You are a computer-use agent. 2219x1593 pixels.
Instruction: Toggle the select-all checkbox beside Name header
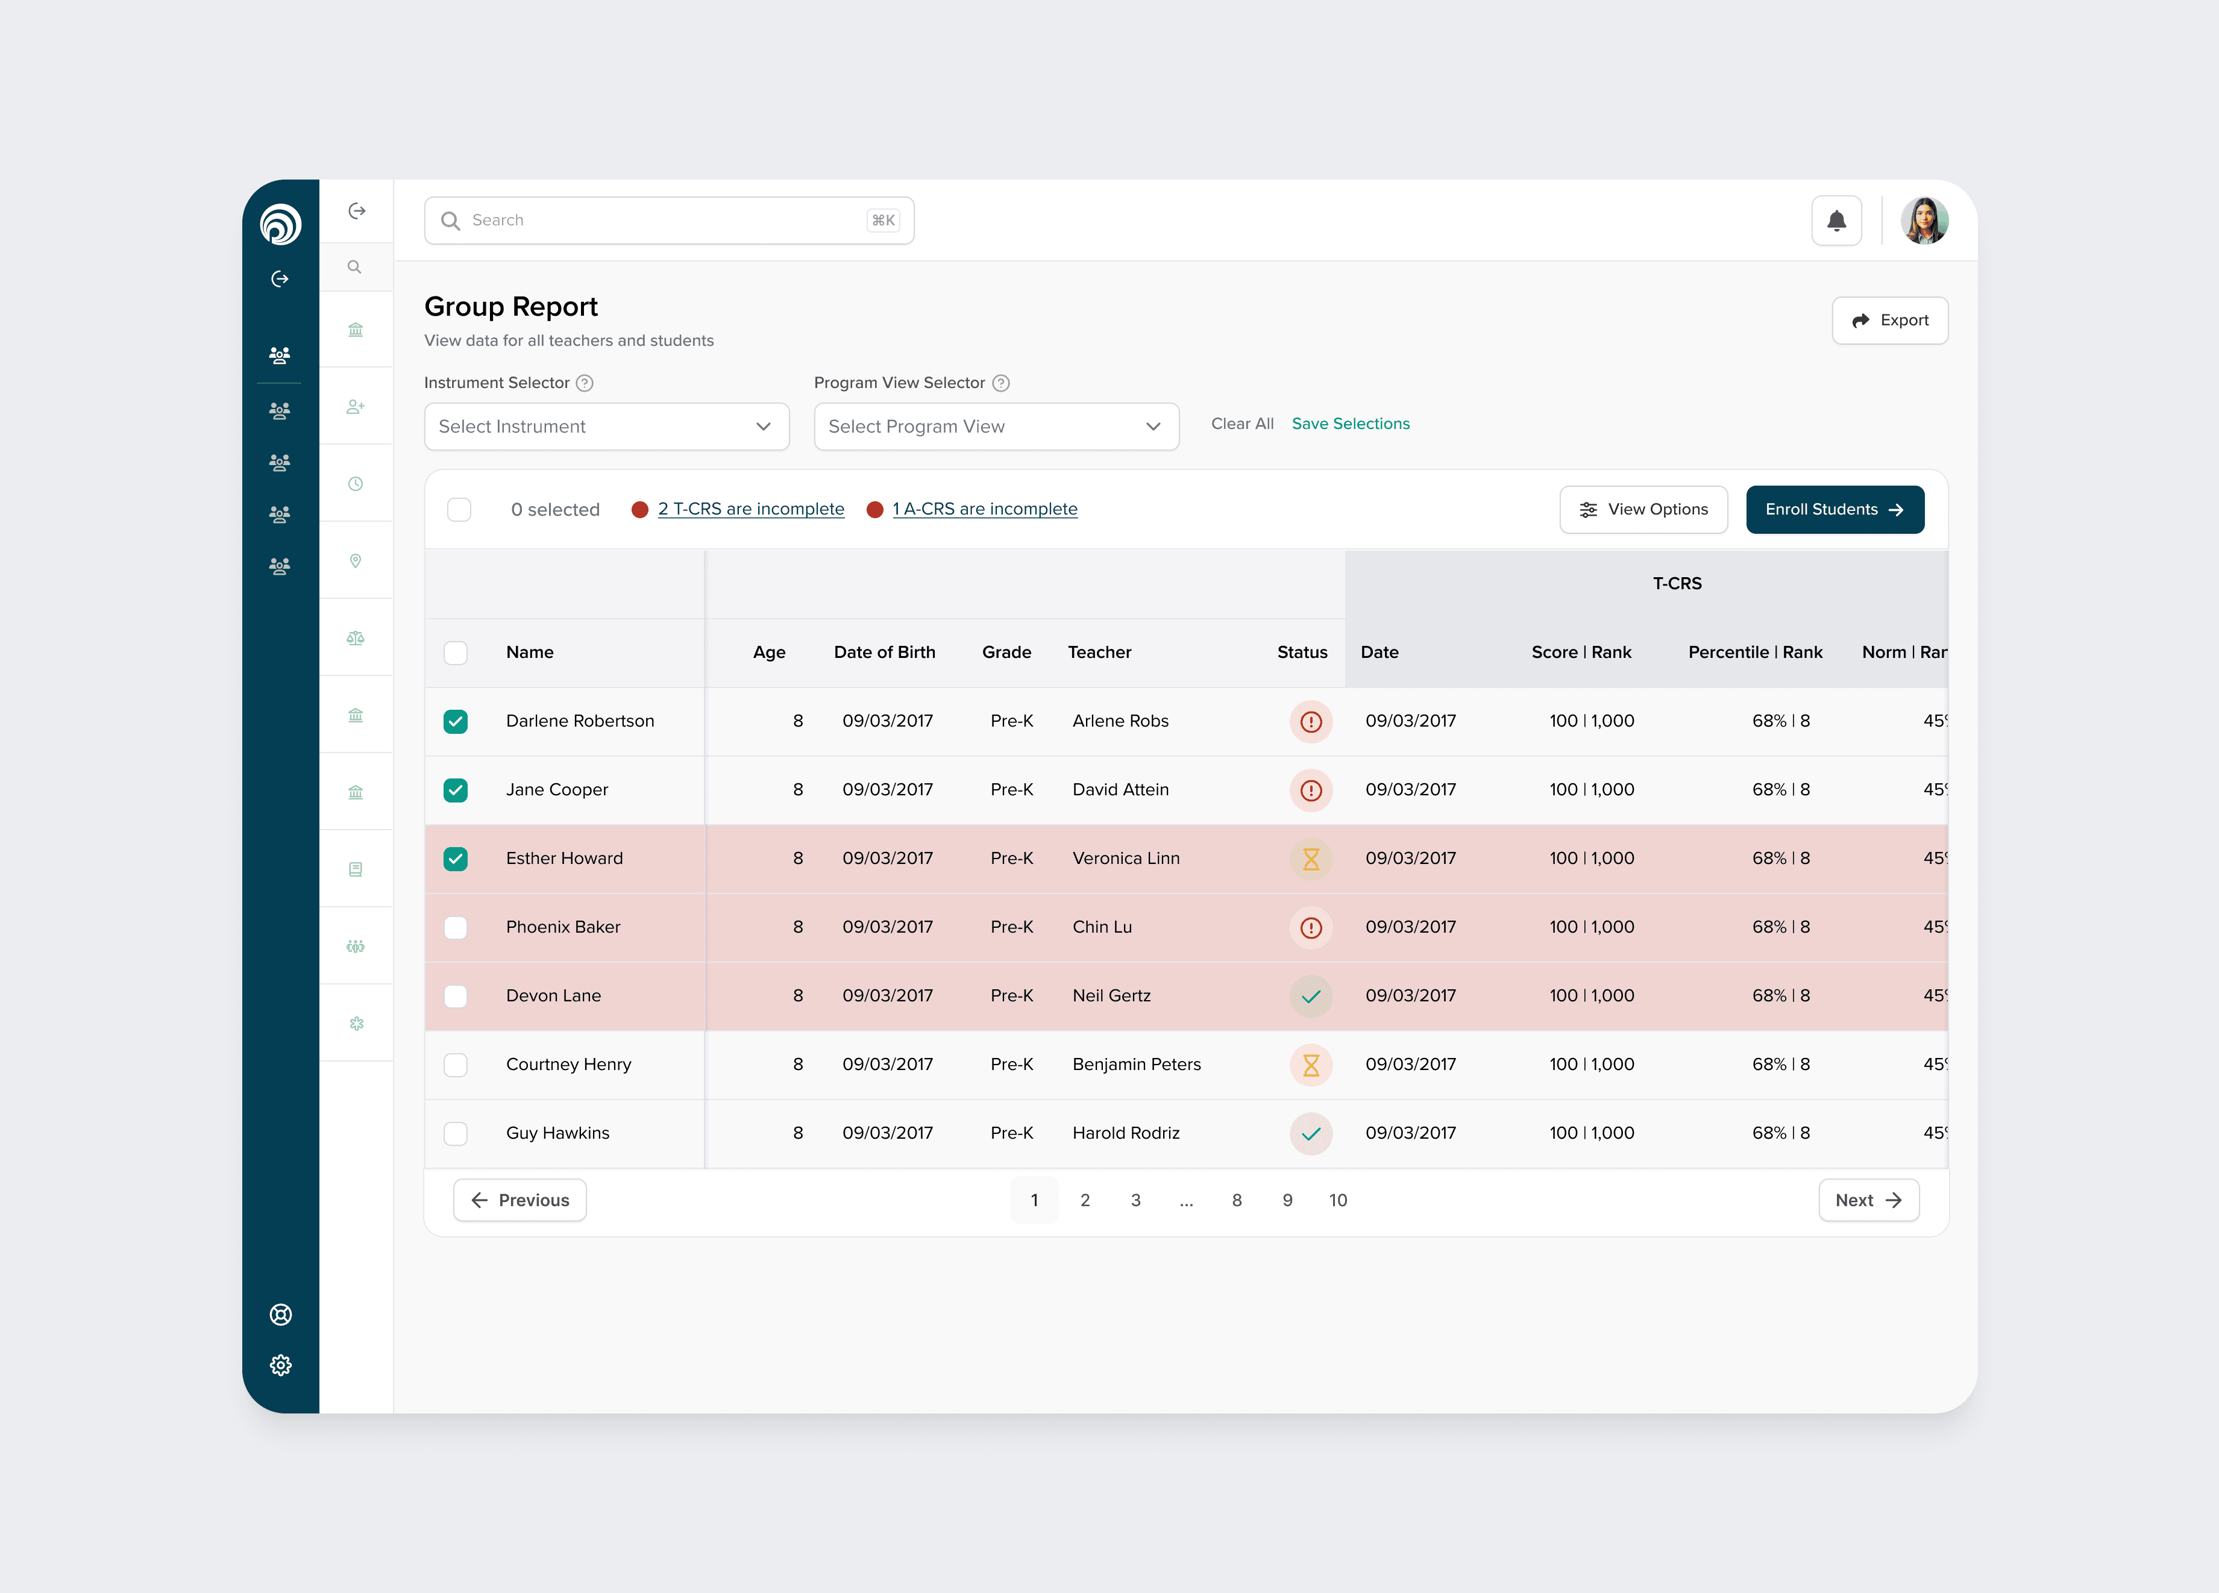(x=455, y=653)
